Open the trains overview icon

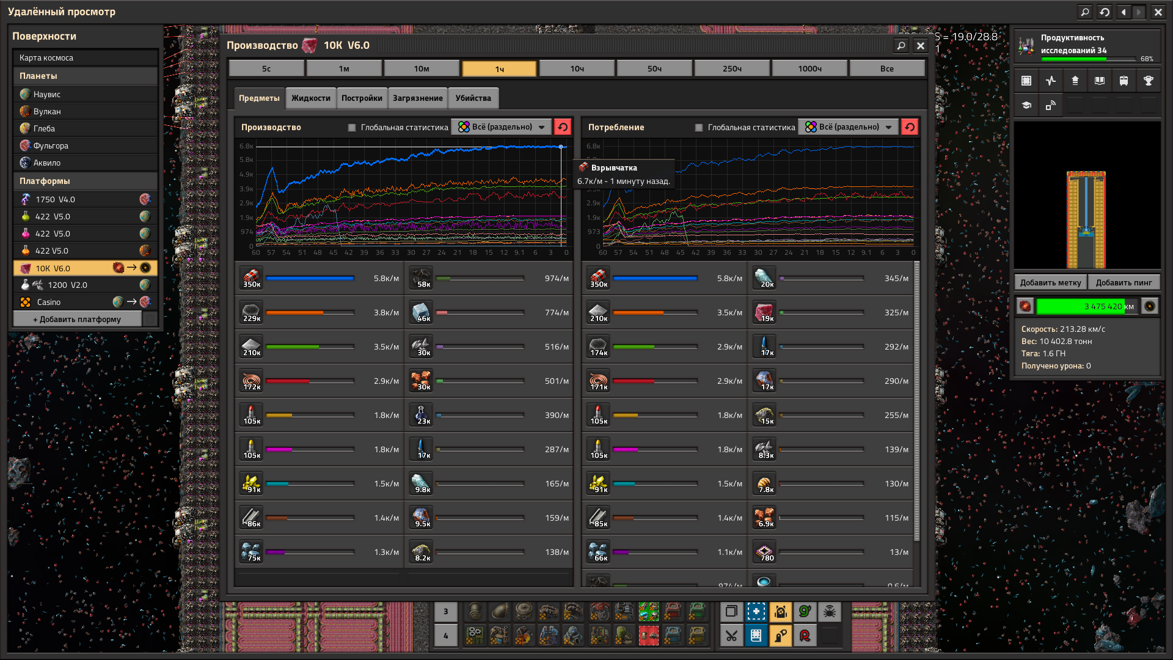1124,81
